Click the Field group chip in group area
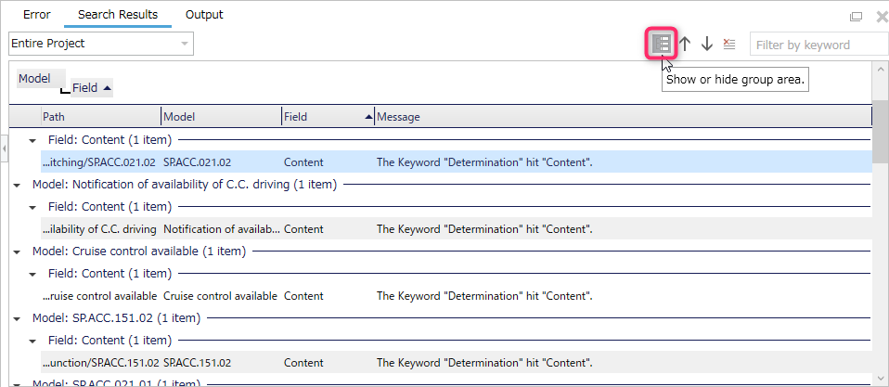The width and height of the screenshot is (889, 387). point(92,88)
